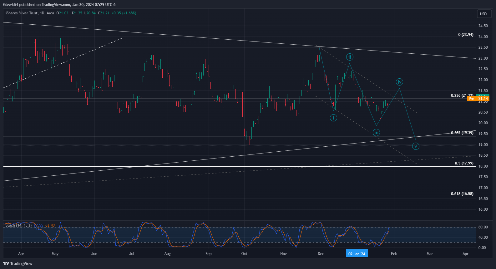Click the 0.00 stochastic scale label

pos(482,248)
